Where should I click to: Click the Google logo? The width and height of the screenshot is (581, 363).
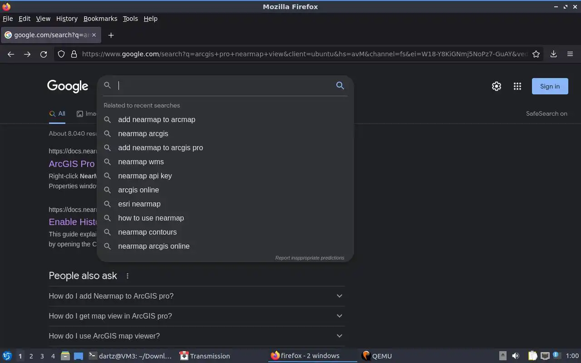pos(68,86)
